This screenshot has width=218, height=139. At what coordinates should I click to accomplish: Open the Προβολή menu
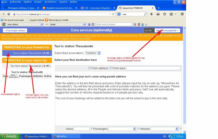pyautogui.click(x=28, y=2)
